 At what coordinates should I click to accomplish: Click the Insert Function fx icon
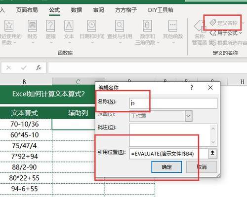(39, 67)
